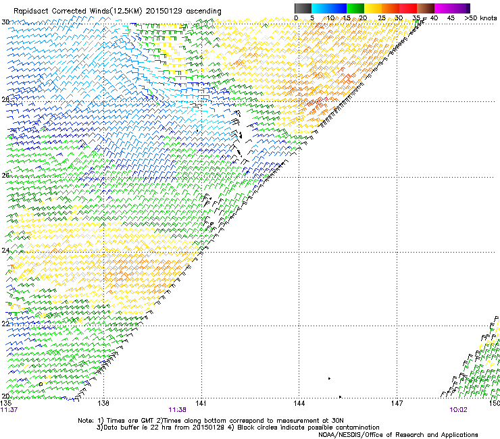The height and width of the screenshot is (439, 500).
Task: Click the 'Note: 1) Times are GMT' line
Action: (x=210, y=421)
